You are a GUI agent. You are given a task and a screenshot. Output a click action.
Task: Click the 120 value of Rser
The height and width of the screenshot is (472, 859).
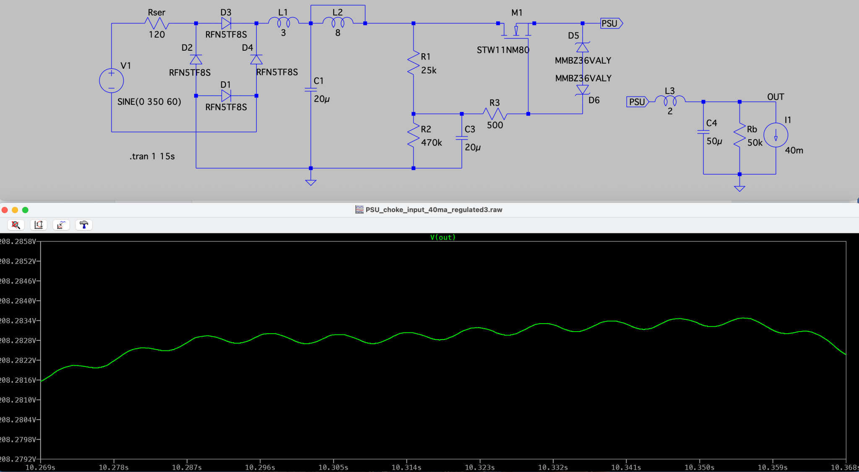(x=157, y=35)
